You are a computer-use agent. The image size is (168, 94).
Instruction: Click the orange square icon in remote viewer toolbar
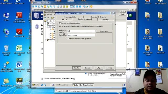[x=45, y=7]
